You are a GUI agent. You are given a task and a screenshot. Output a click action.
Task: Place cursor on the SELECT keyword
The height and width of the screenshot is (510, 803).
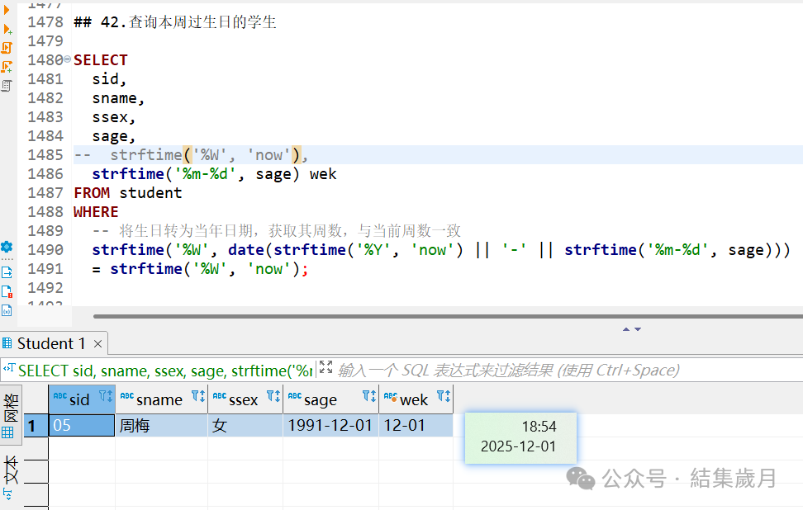point(101,60)
